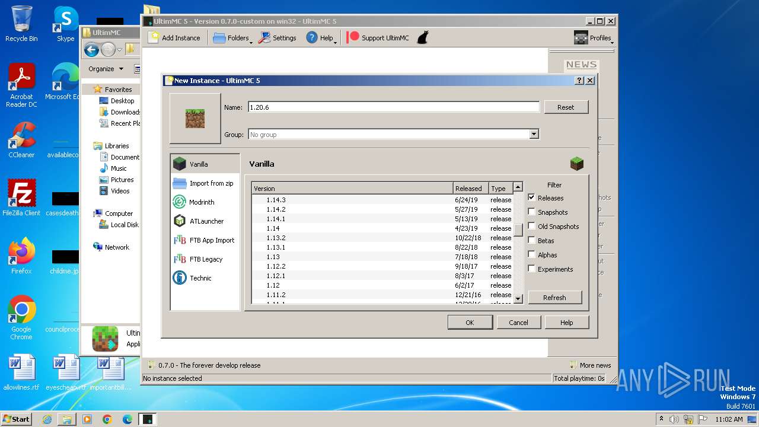Screen dimensions: 759x427
Task: Select version 1.13.2 in the list
Action: click(382, 238)
